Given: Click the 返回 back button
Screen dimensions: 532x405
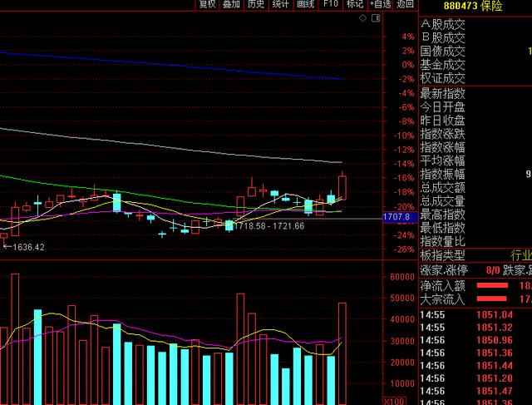Looking at the screenshot, I should pos(405,5).
